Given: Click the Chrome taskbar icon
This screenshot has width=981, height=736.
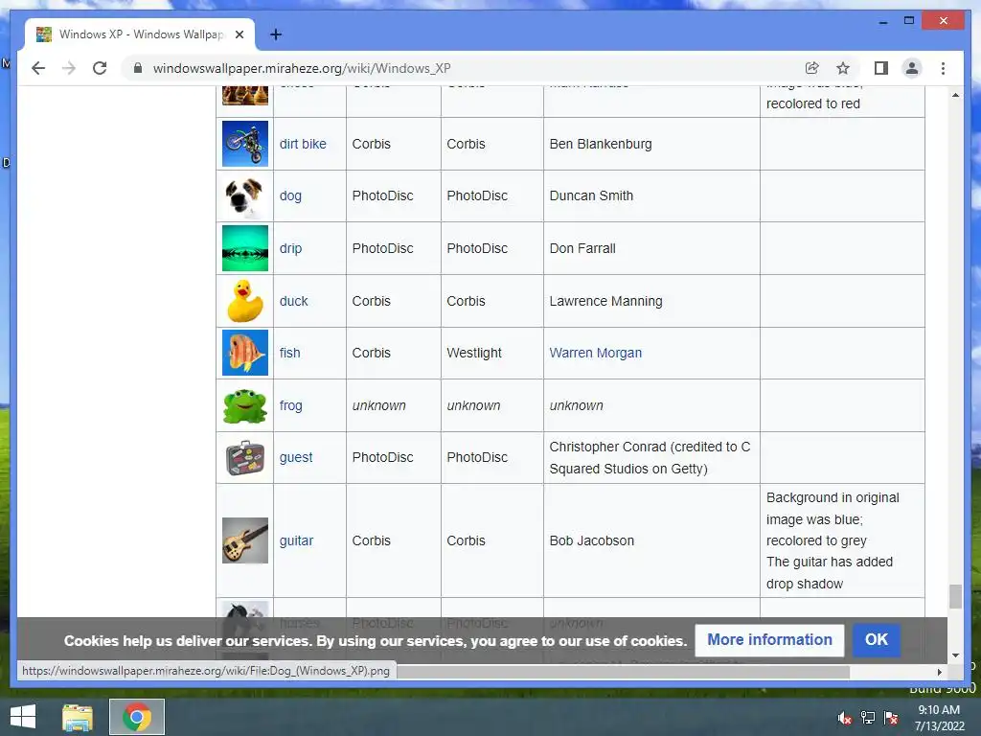Looking at the screenshot, I should coord(137,717).
